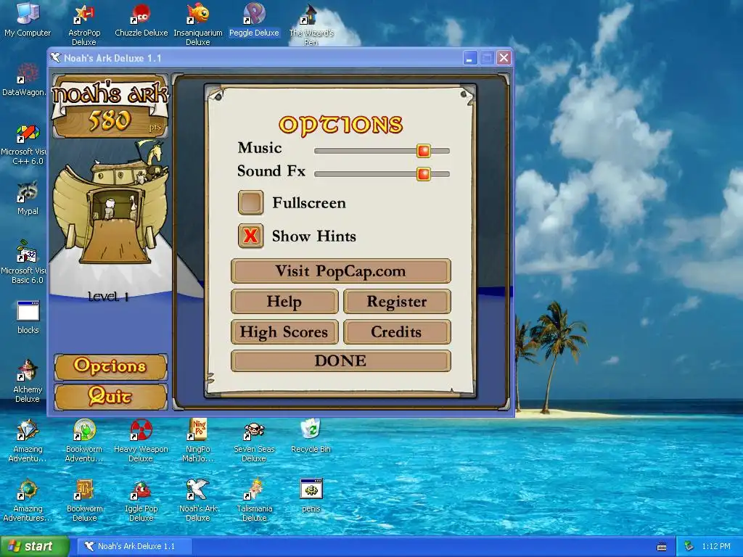Screen dimensions: 743x557
Task: Click the Sound Fx volume slider handle
Action: point(424,174)
